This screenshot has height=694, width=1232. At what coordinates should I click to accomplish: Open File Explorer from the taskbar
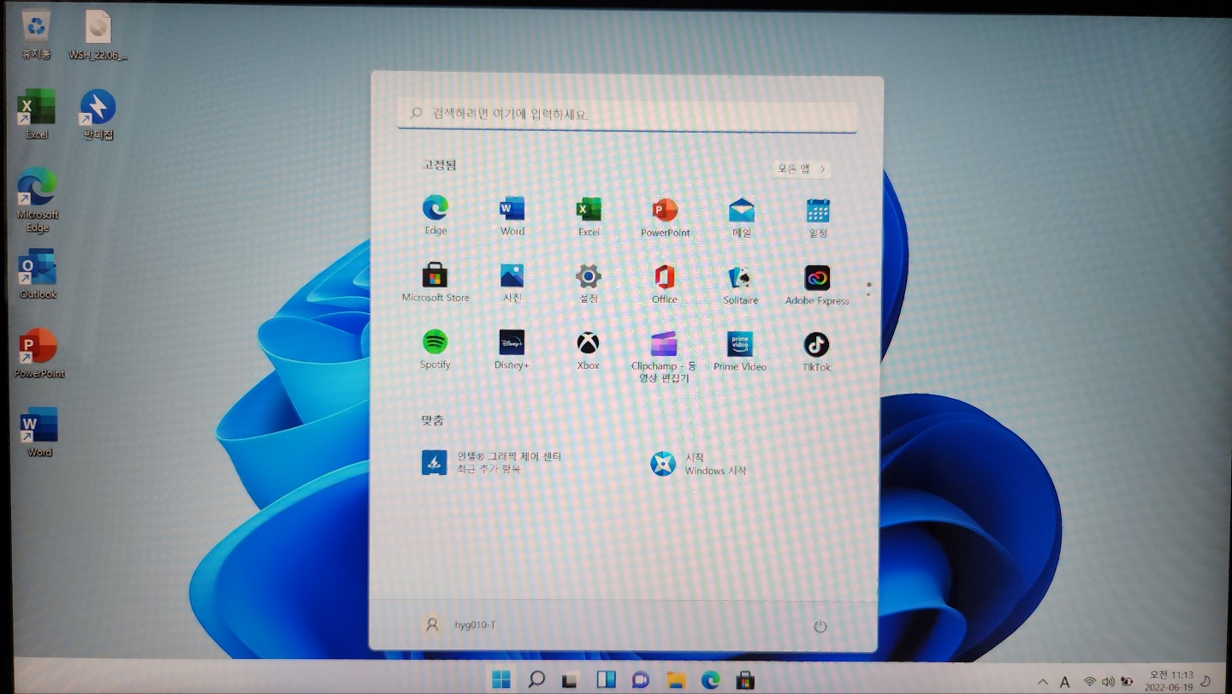tap(676, 680)
